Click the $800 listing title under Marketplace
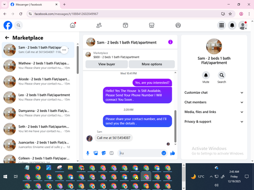 coord(116,57)
